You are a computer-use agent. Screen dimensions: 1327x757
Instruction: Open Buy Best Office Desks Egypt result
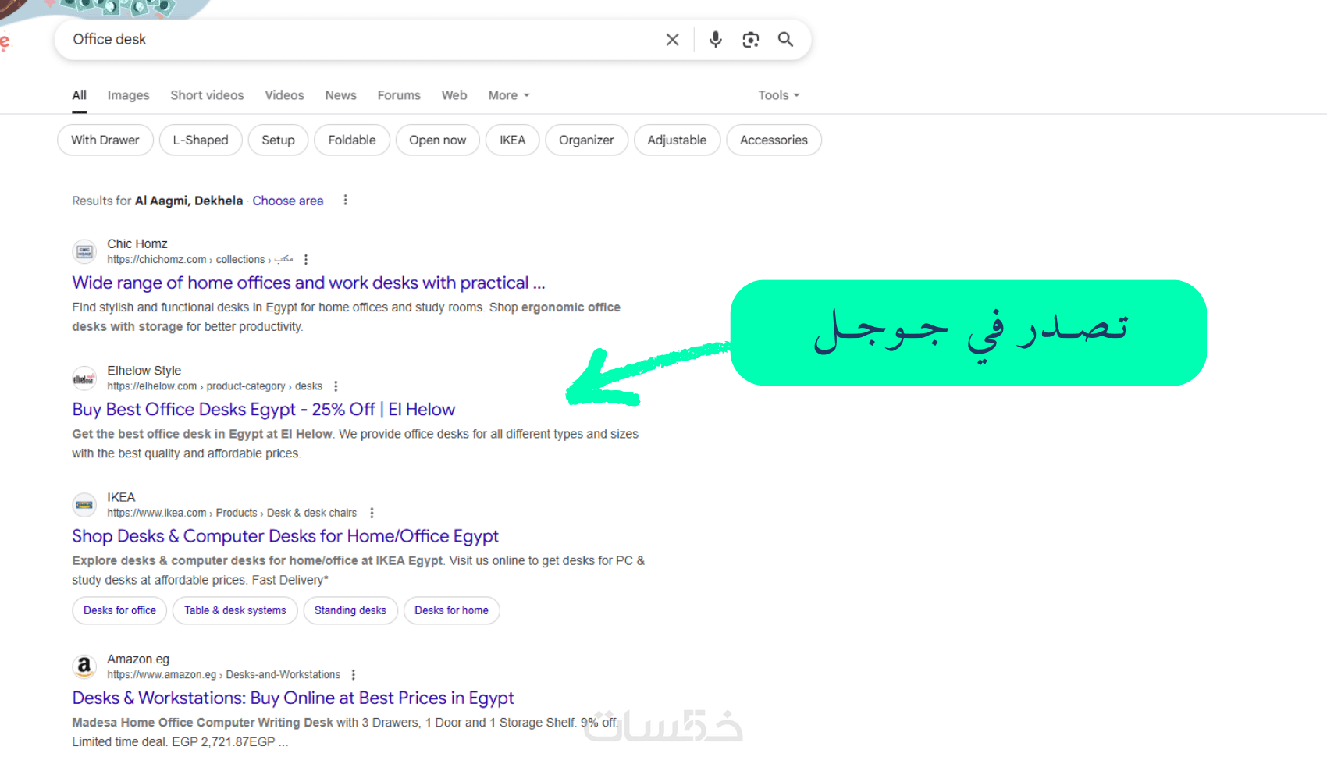point(264,410)
